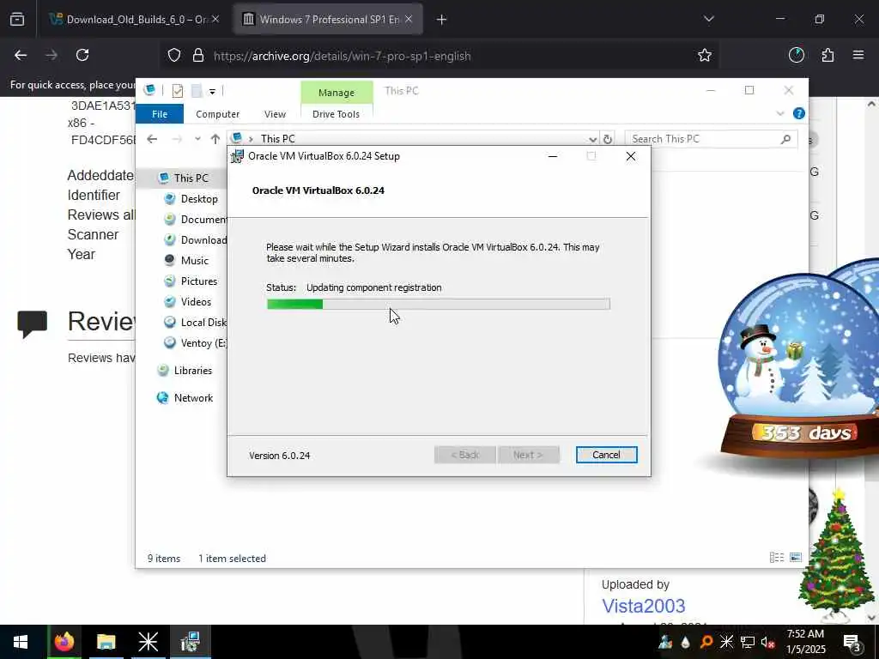879x659 pixels.
Task: Open Explorer help question mark icon
Action: coord(799,114)
